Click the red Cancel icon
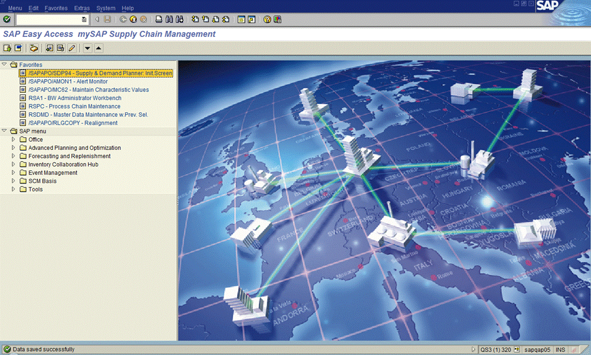The width and height of the screenshot is (591, 355). tap(143, 19)
